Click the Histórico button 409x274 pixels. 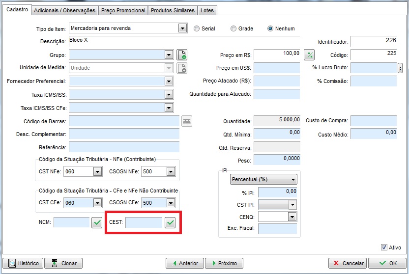23,263
